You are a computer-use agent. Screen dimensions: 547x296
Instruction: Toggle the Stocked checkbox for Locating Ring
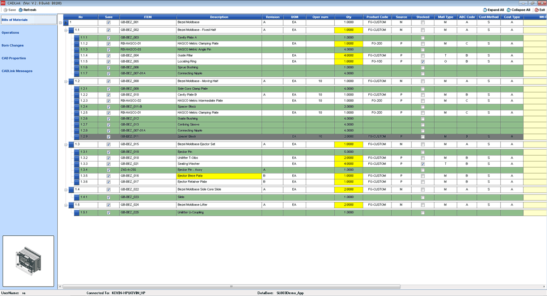(x=423, y=61)
